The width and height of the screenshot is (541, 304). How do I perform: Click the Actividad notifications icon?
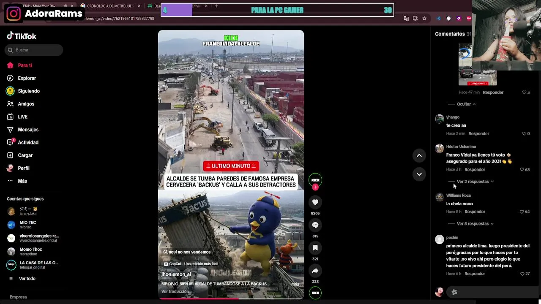coord(10,142)
